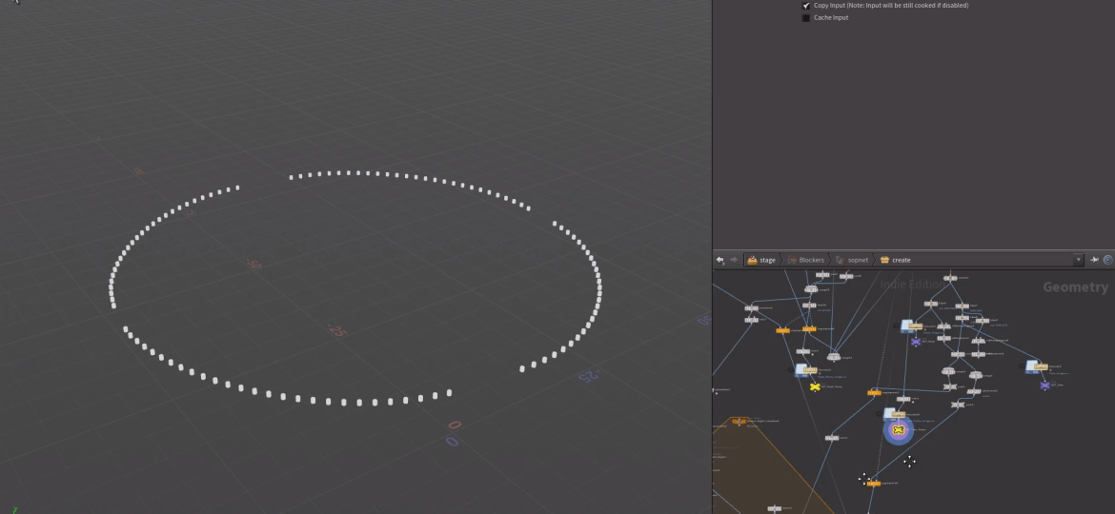The image size is (1115, 514).
Task: Click the forward navigation arrow in path bar
Action: pos(733,260)
